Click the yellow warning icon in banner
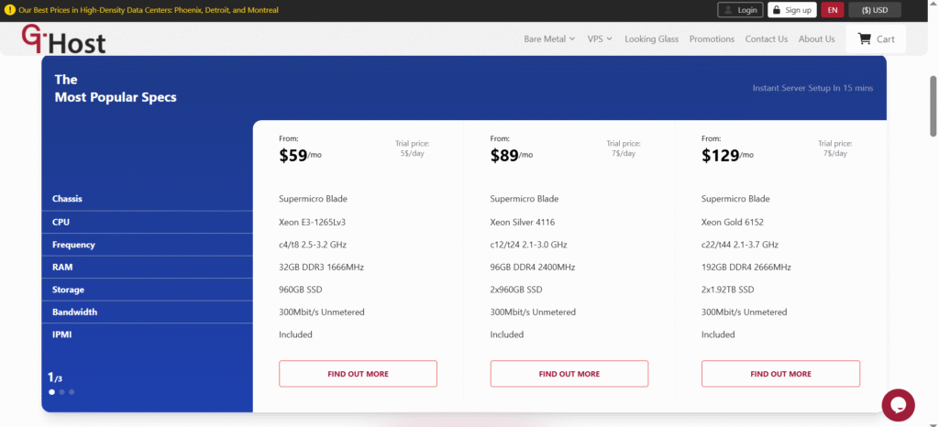This screenshot has width=939, height=427. (x=9, y=9)
